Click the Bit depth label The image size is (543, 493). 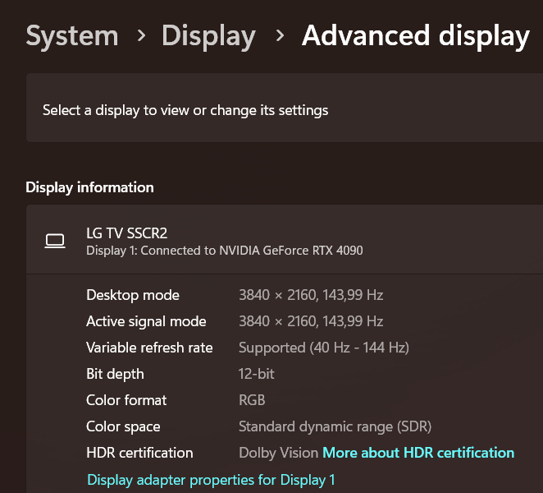coord(115,375)
